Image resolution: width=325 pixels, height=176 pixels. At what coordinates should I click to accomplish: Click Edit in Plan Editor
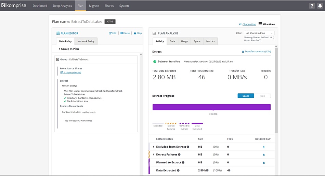113,33
